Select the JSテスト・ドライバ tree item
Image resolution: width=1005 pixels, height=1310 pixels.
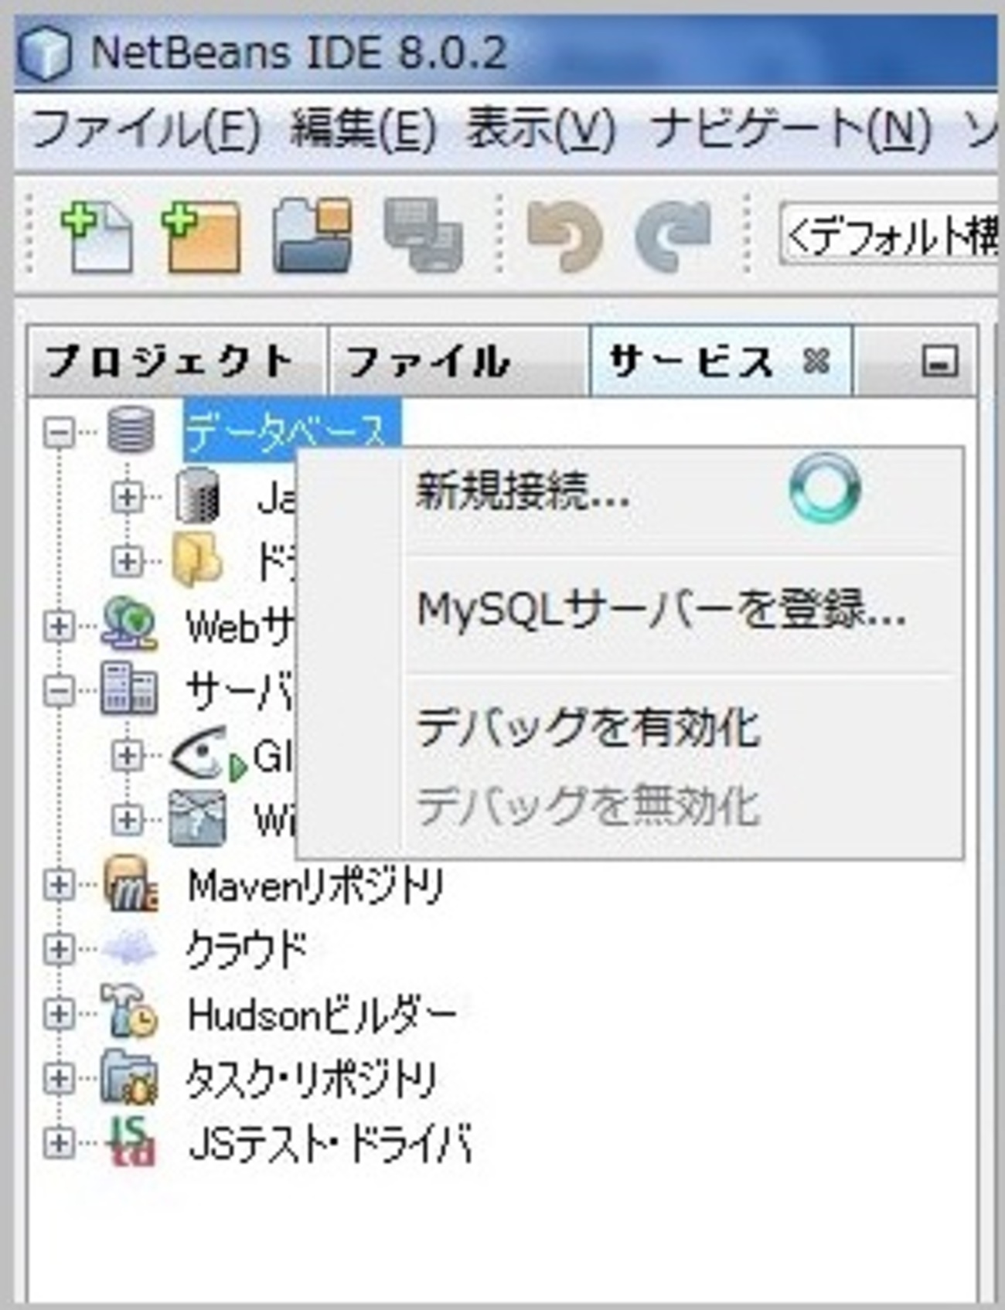(x=329, y=1144)
